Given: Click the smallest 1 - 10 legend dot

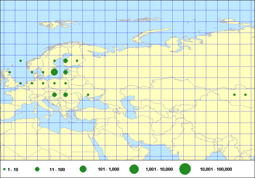Looking at the screenshot, I should tap(4, 169).
